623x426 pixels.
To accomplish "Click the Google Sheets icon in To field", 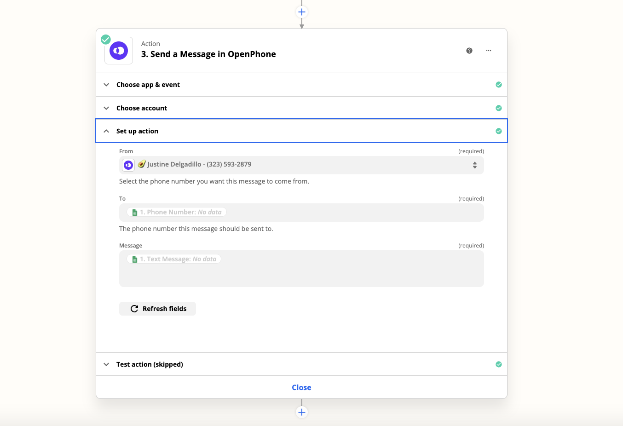I will (x=135, y=213).
